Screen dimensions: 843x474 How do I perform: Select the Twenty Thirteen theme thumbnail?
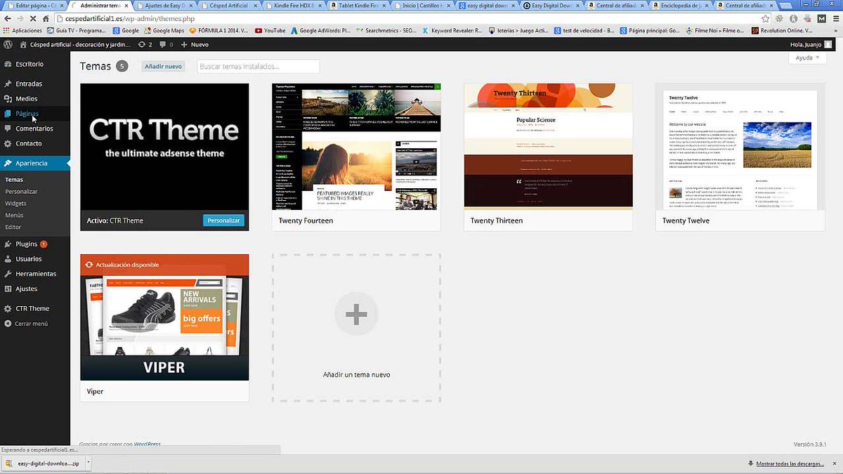(x=548, y=147)
